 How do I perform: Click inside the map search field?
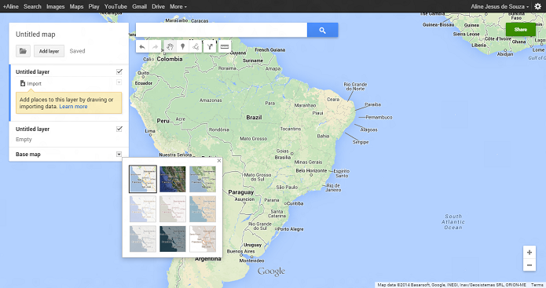pyautogui.click(x=222, y=31)
